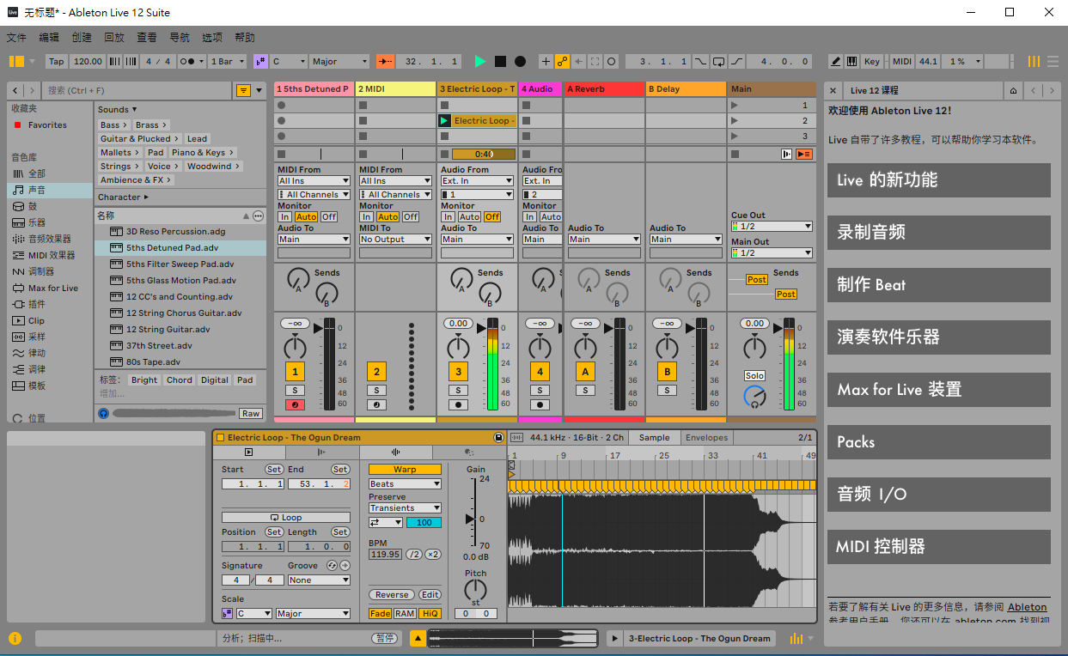Expand the Character filter group
The height and width of the screenshot is (656, 1068).
(x=123, y=197)
